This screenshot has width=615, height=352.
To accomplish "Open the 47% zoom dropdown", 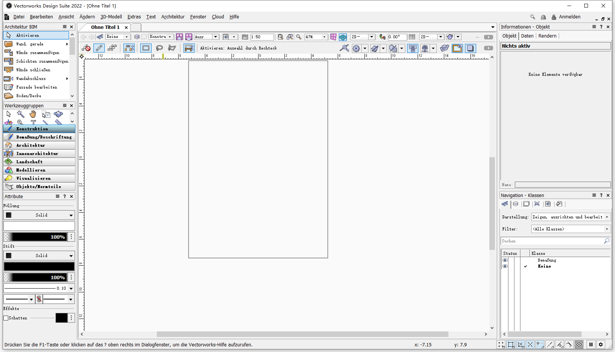I will click(316, 37).
